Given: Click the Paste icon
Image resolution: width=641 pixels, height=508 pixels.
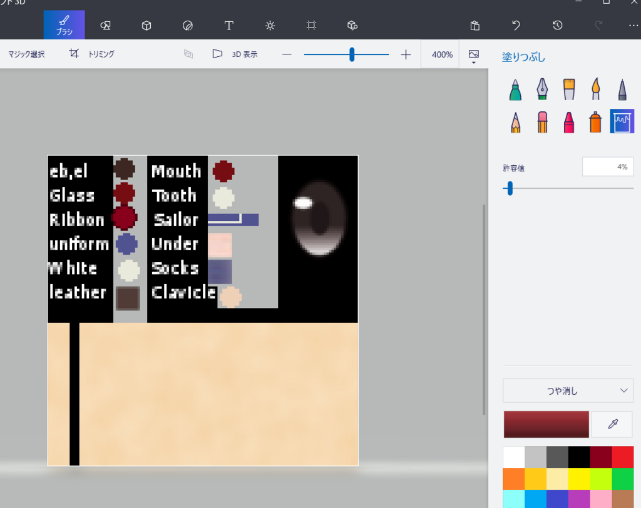Looking at the screenshot, I should coord(474,26).
